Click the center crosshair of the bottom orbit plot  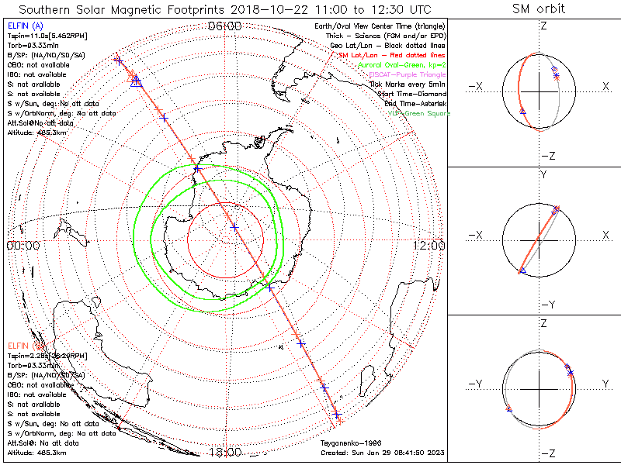pos(539,387)
